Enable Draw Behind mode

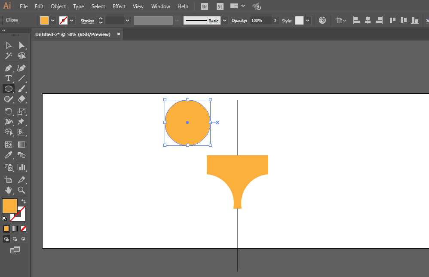(x=15, y=239)
